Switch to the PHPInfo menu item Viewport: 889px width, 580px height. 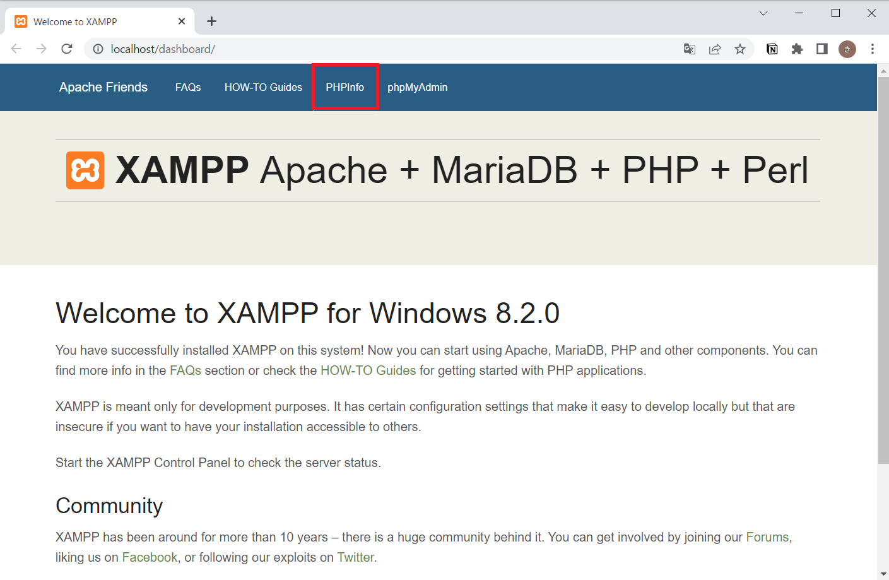coord(344,87)
